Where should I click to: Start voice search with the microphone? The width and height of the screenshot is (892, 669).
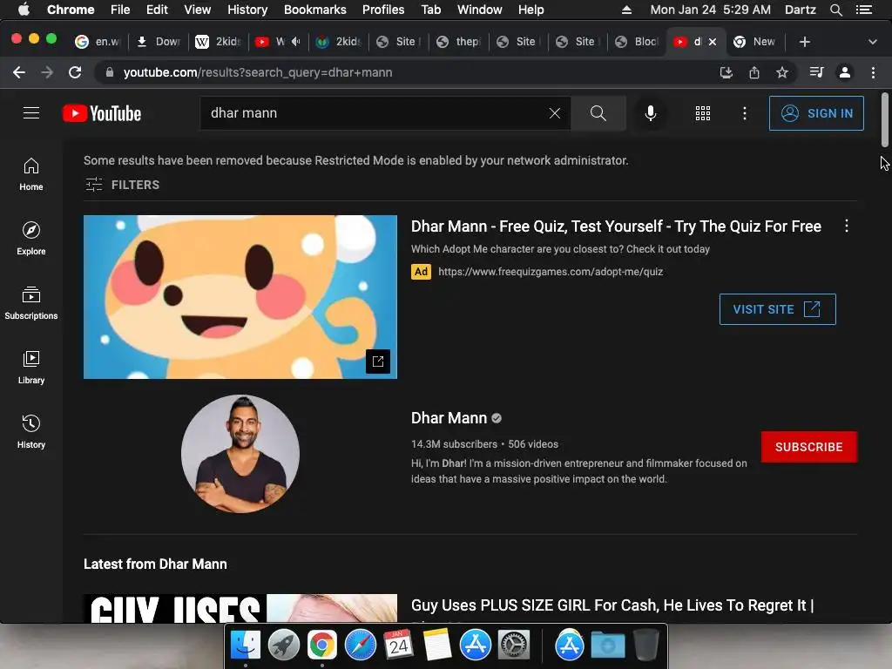tap(651, 113)
